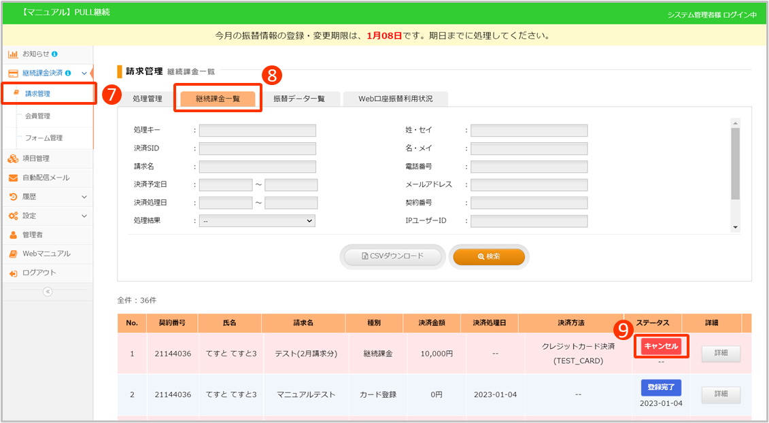The height and width of the screenshot is (423, 769).
Task: Open 詳細 for row 1
Action: coord(721,354)
